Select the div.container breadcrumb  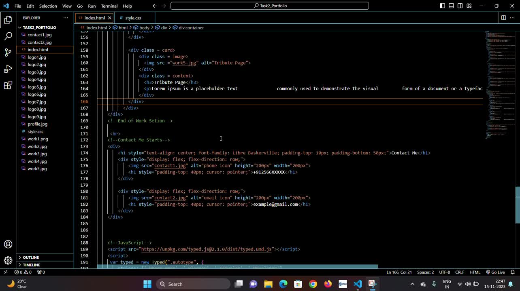pyautogui.click(x=188, y=27)
